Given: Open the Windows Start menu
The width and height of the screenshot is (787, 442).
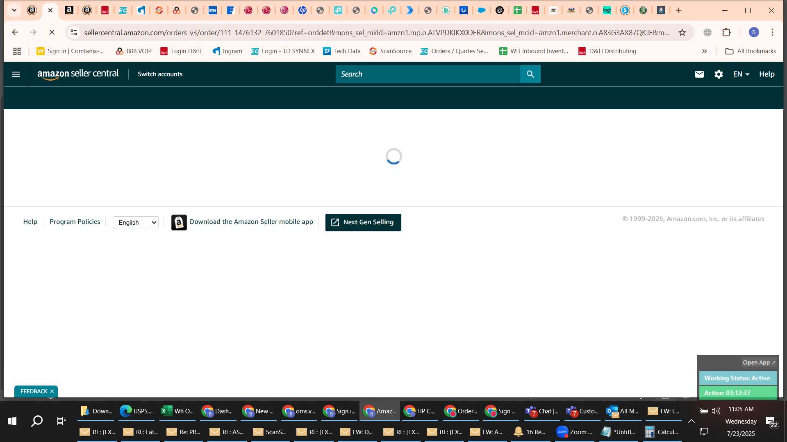Looking at the screenshot, I should [x=12, y=421].
